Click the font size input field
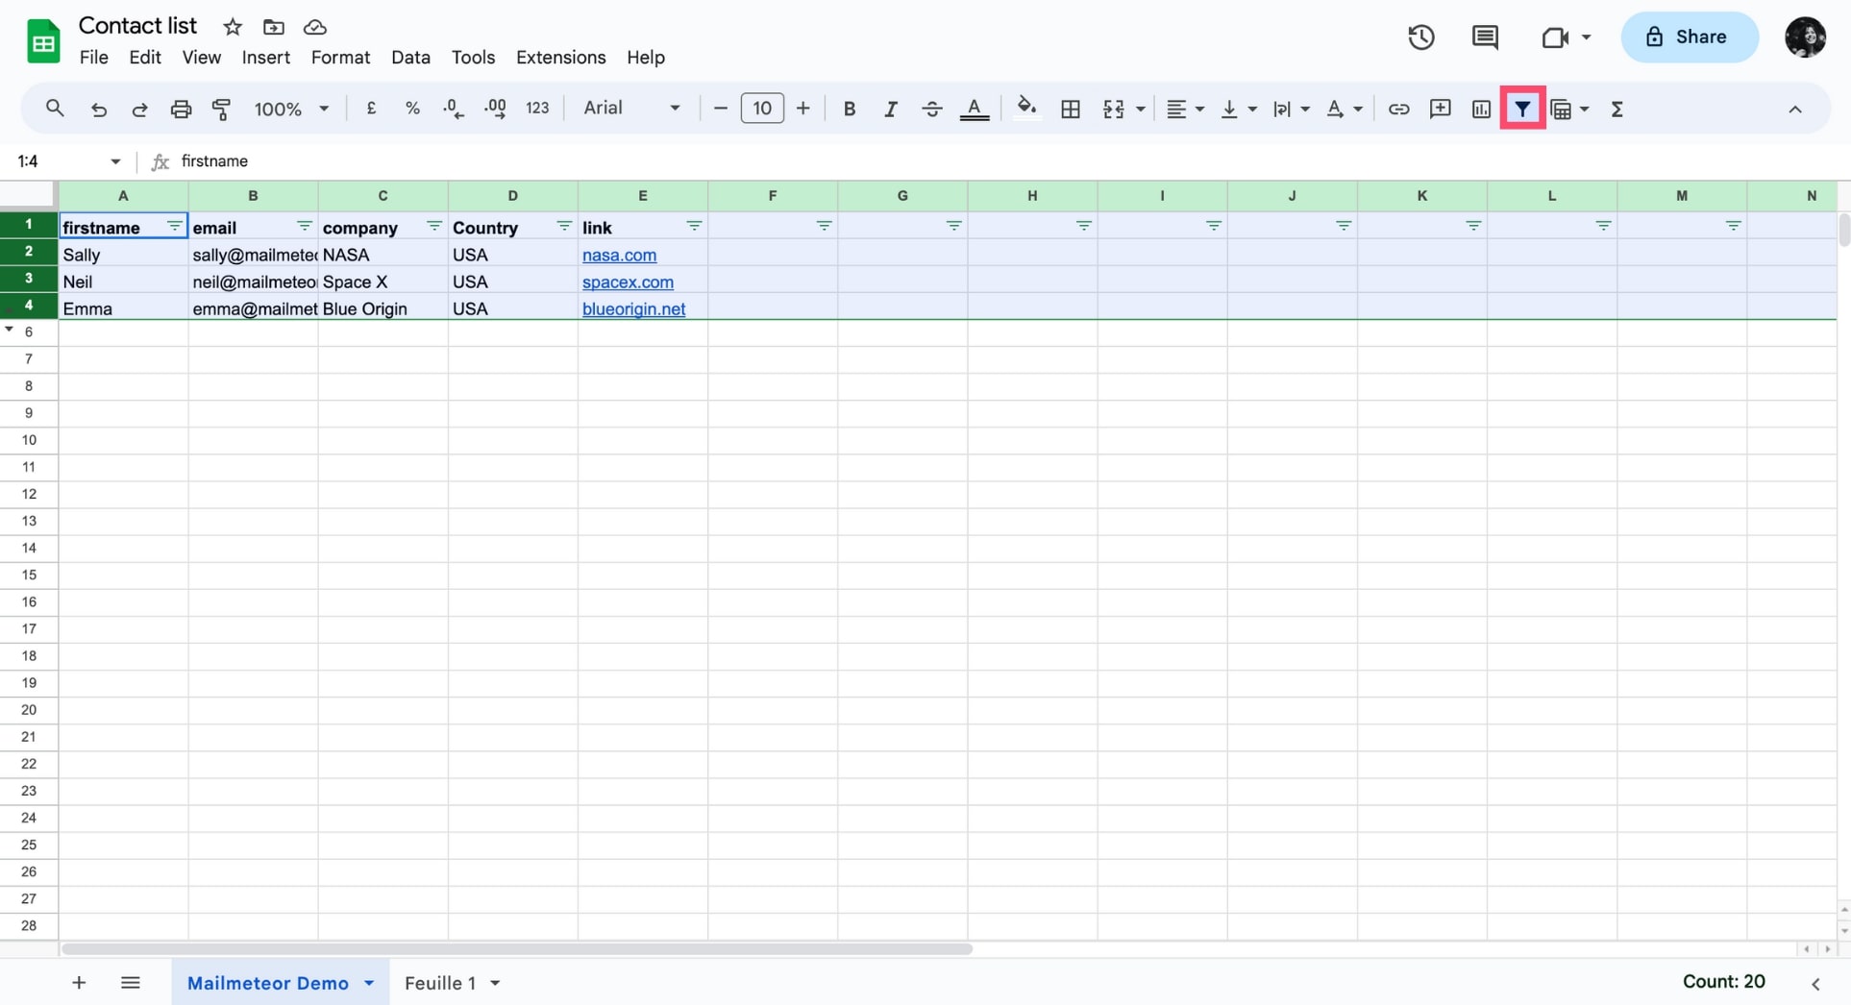The width and height of the screenshot is (1851, 1005). pos(762,109)
